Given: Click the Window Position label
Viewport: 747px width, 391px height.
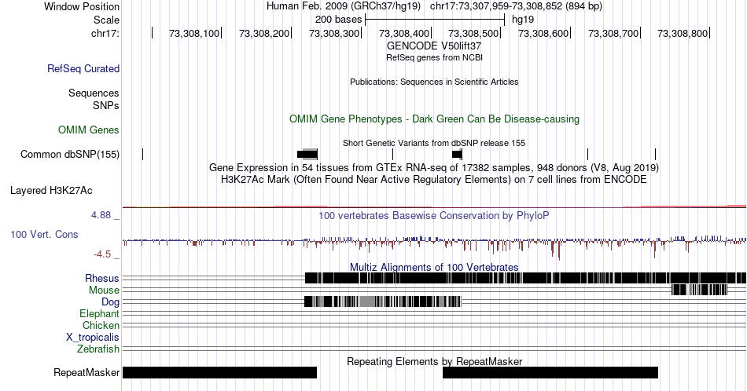Looking at the screenshot, I should point(82,6).
